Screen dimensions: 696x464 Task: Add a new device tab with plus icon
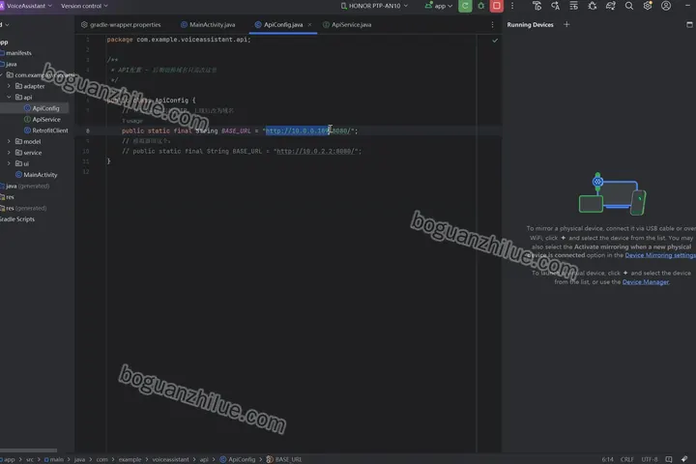(566, 24)
